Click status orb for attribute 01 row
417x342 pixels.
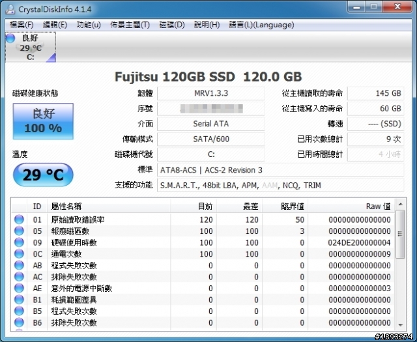19,220
